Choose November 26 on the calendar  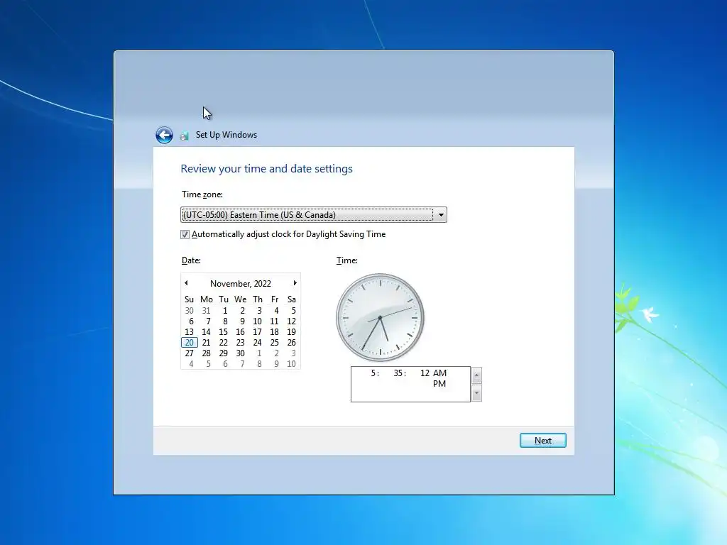pos(291,343)
